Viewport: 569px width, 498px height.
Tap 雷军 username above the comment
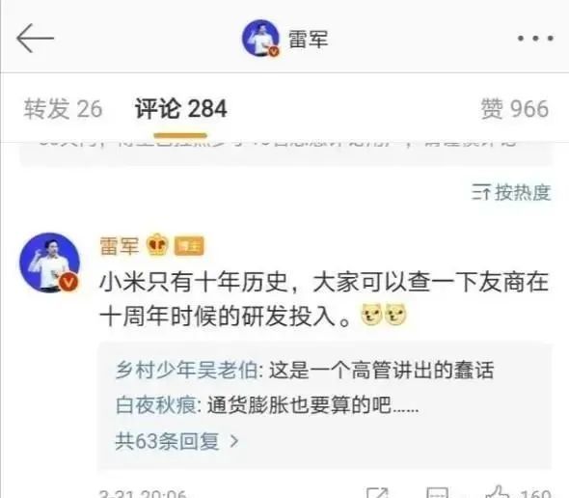pos(119,246)
